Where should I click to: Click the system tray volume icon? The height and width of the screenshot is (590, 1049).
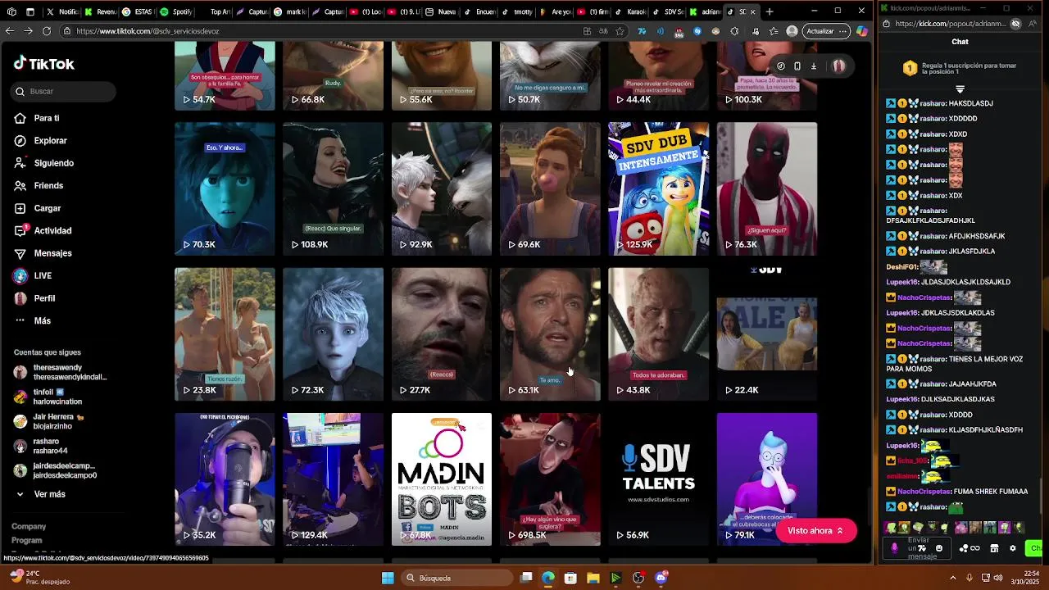(998, 578)
